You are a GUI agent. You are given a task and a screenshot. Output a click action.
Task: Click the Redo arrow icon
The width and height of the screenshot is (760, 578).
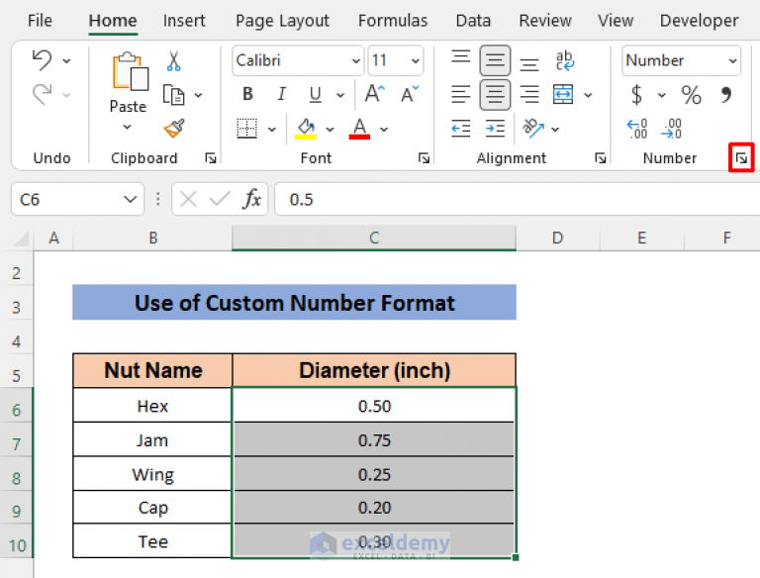[x=43, y=94]
